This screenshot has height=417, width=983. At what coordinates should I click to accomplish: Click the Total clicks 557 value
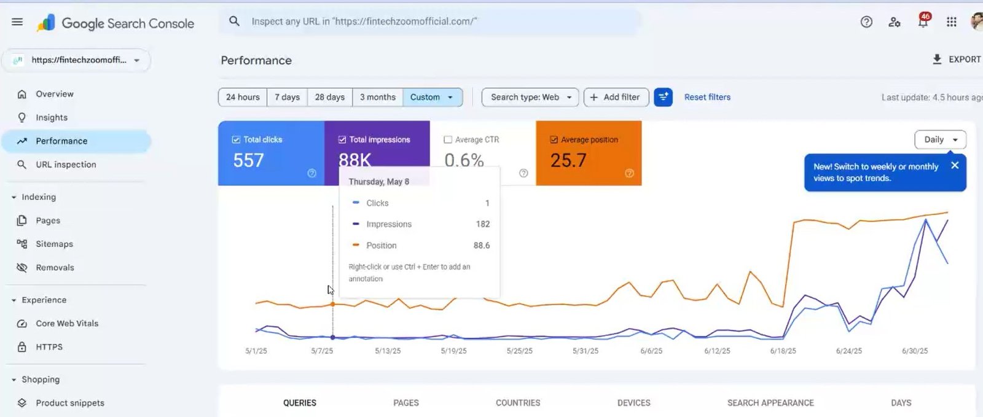pos(248,160)
